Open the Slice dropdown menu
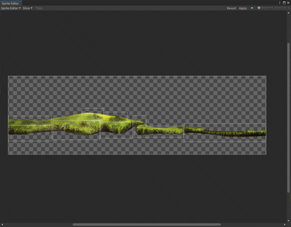 [x=28, y=8]
